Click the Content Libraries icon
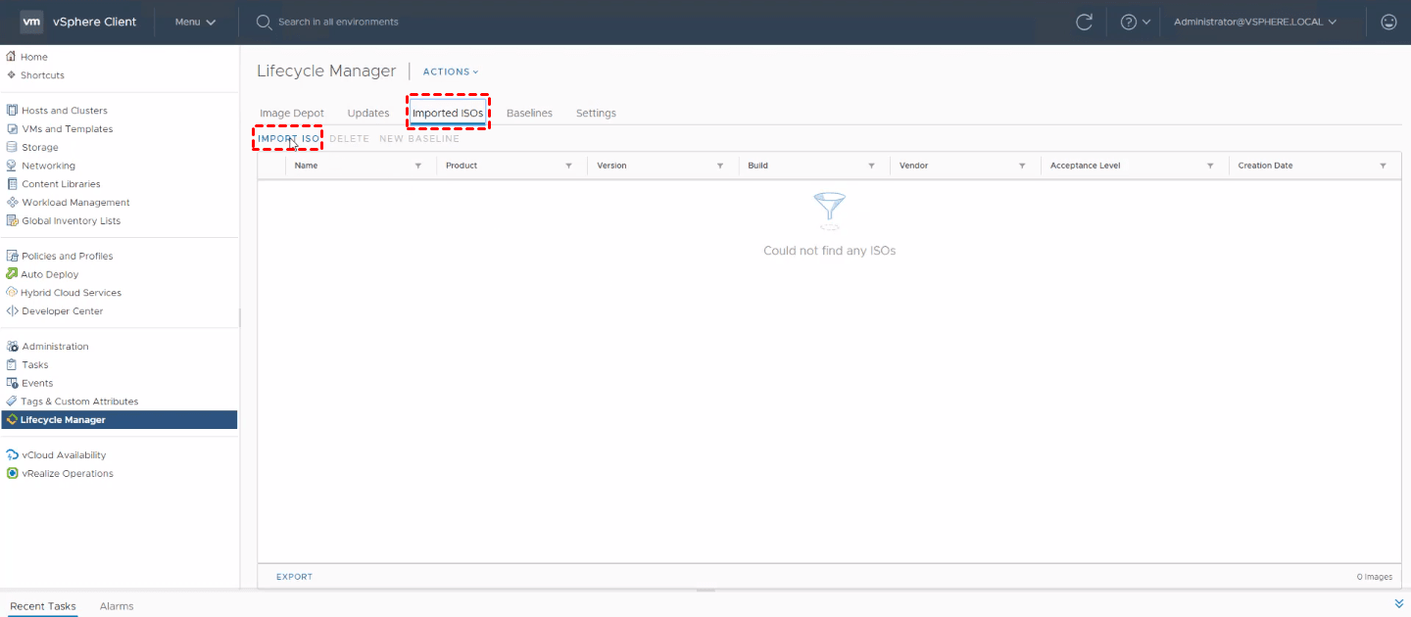 tap(13, 184)
